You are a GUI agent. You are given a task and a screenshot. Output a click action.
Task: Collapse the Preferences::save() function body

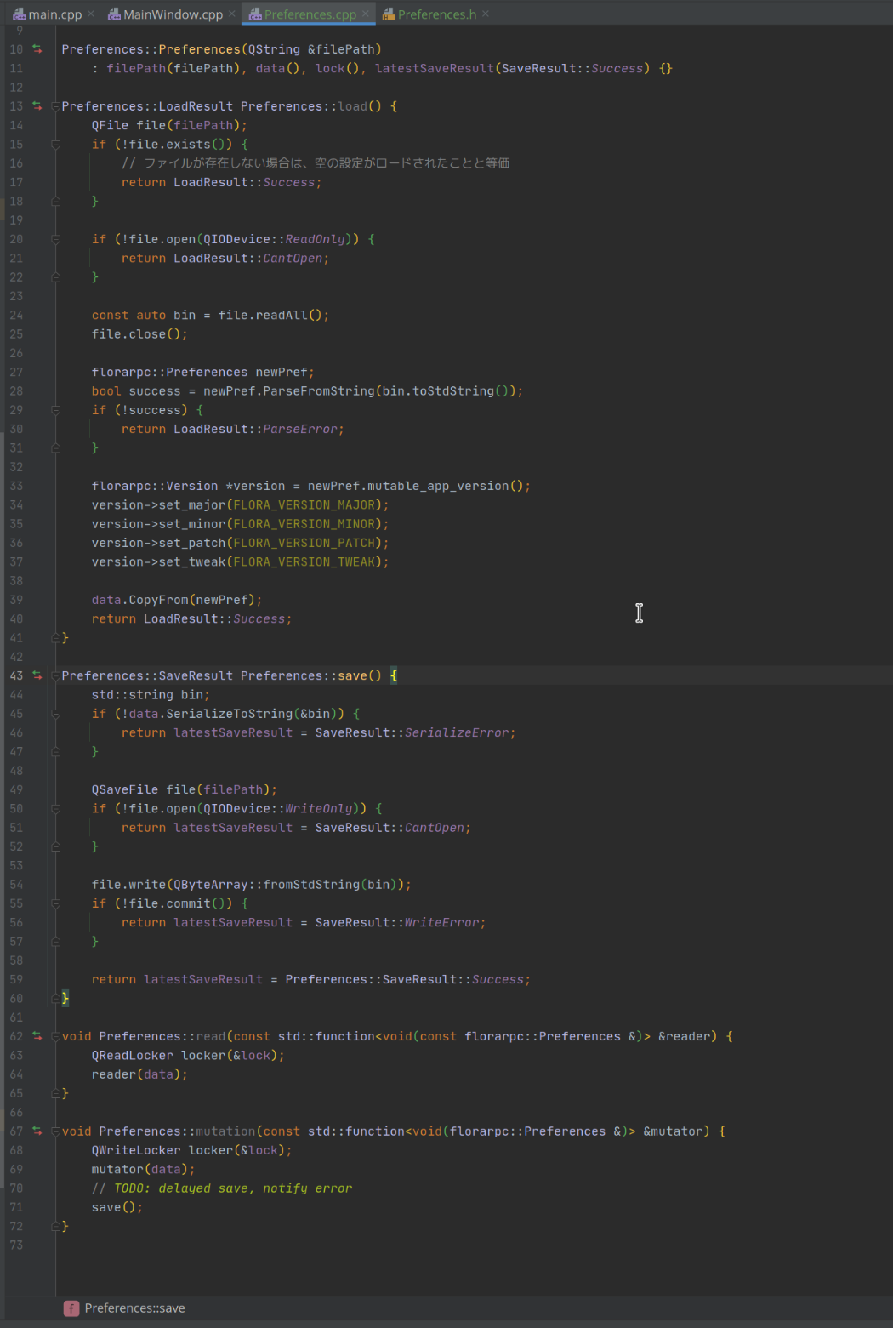[x=56, y=675]
